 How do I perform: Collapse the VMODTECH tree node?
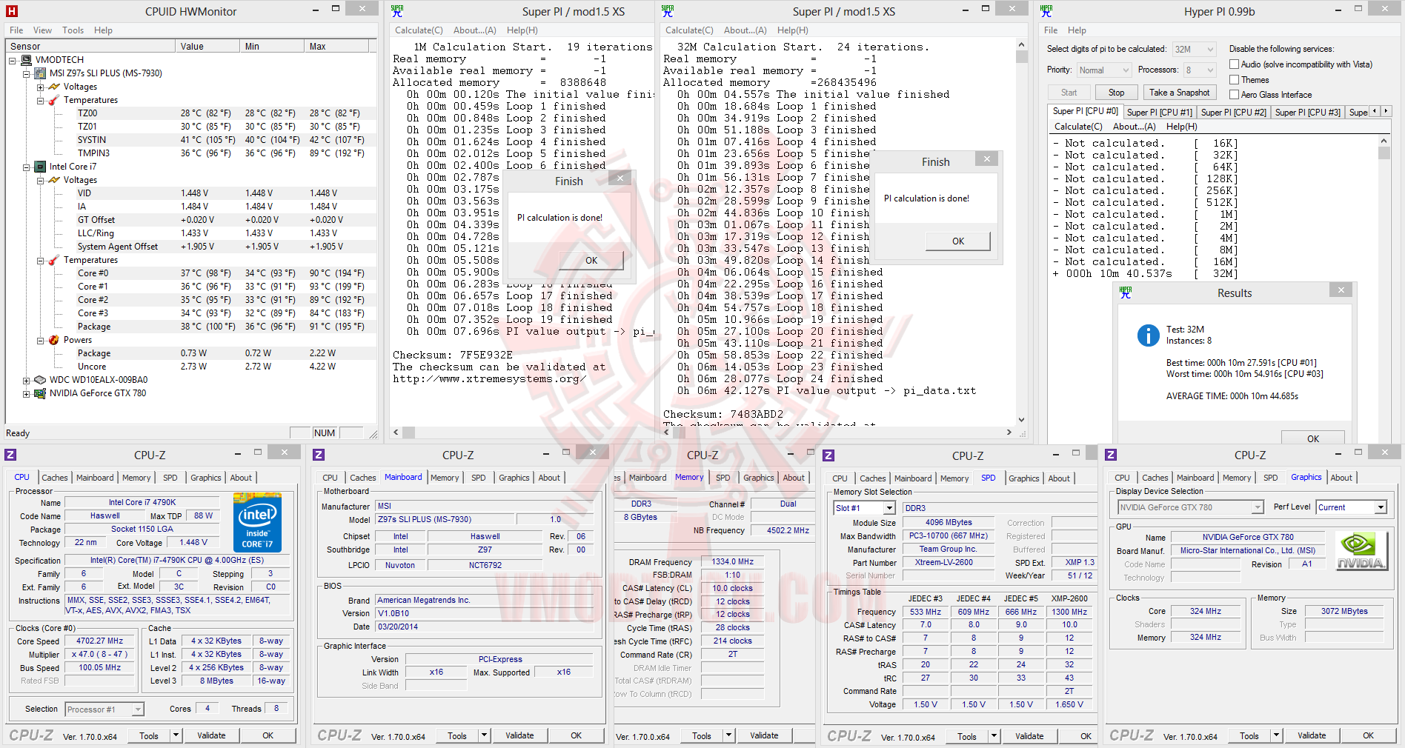pyautogui.click(x=13, y=60)
